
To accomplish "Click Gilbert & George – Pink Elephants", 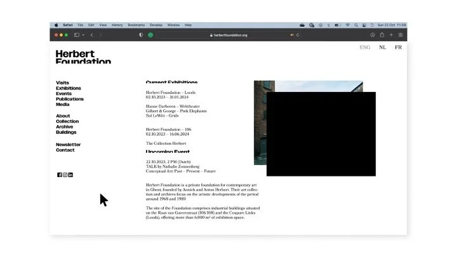I will click(176, 111).
